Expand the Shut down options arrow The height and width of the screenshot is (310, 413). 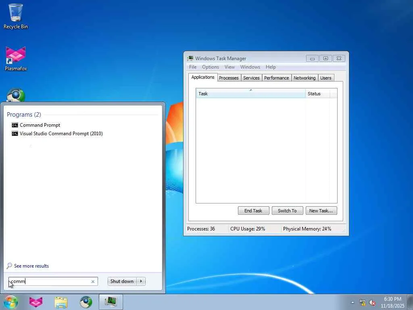(141, 281)
